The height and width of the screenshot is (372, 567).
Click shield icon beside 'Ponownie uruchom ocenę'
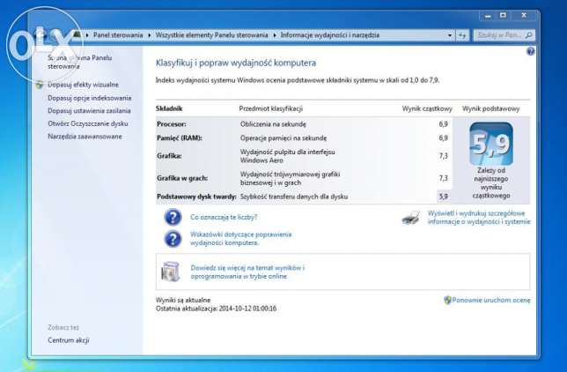click(447, 300)
